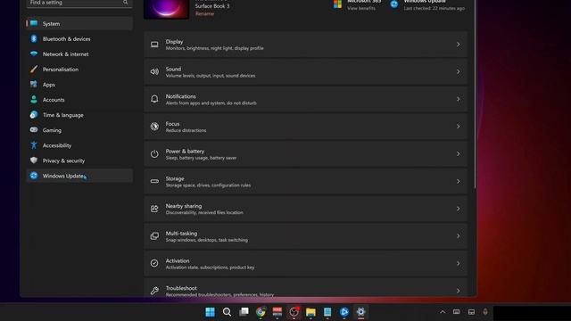This screenshot has width=571, height=321.
Task: Go to Privacy & security
Action: 79,160
